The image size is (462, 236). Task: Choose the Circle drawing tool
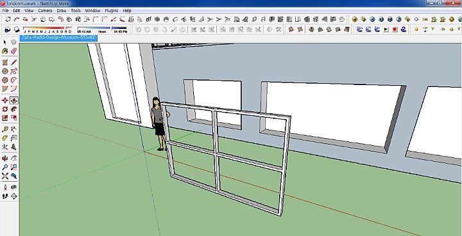(5, 71)
